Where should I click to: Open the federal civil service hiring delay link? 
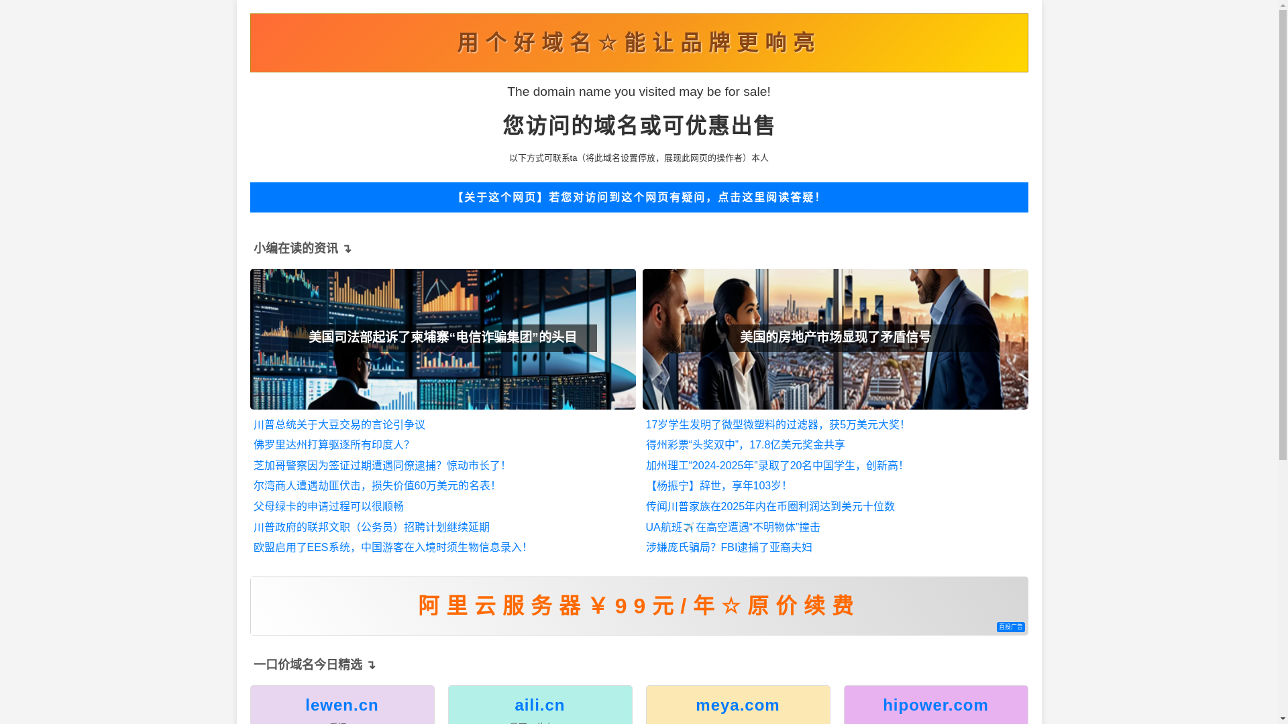[371, 528]
